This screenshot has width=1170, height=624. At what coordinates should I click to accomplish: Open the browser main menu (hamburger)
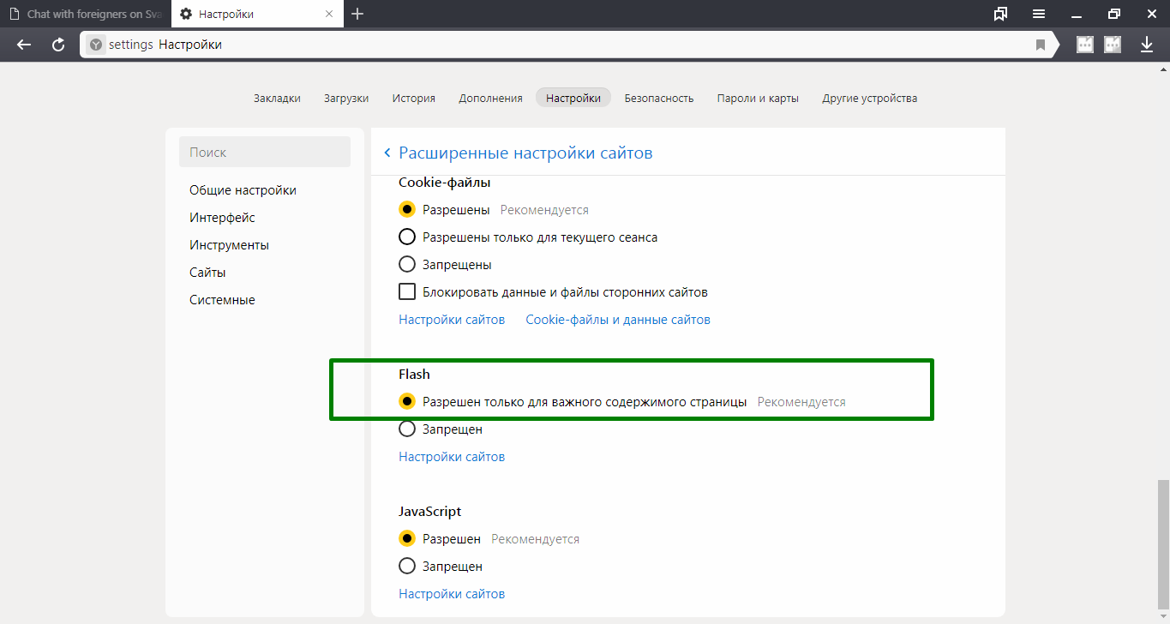(1039, 14)
